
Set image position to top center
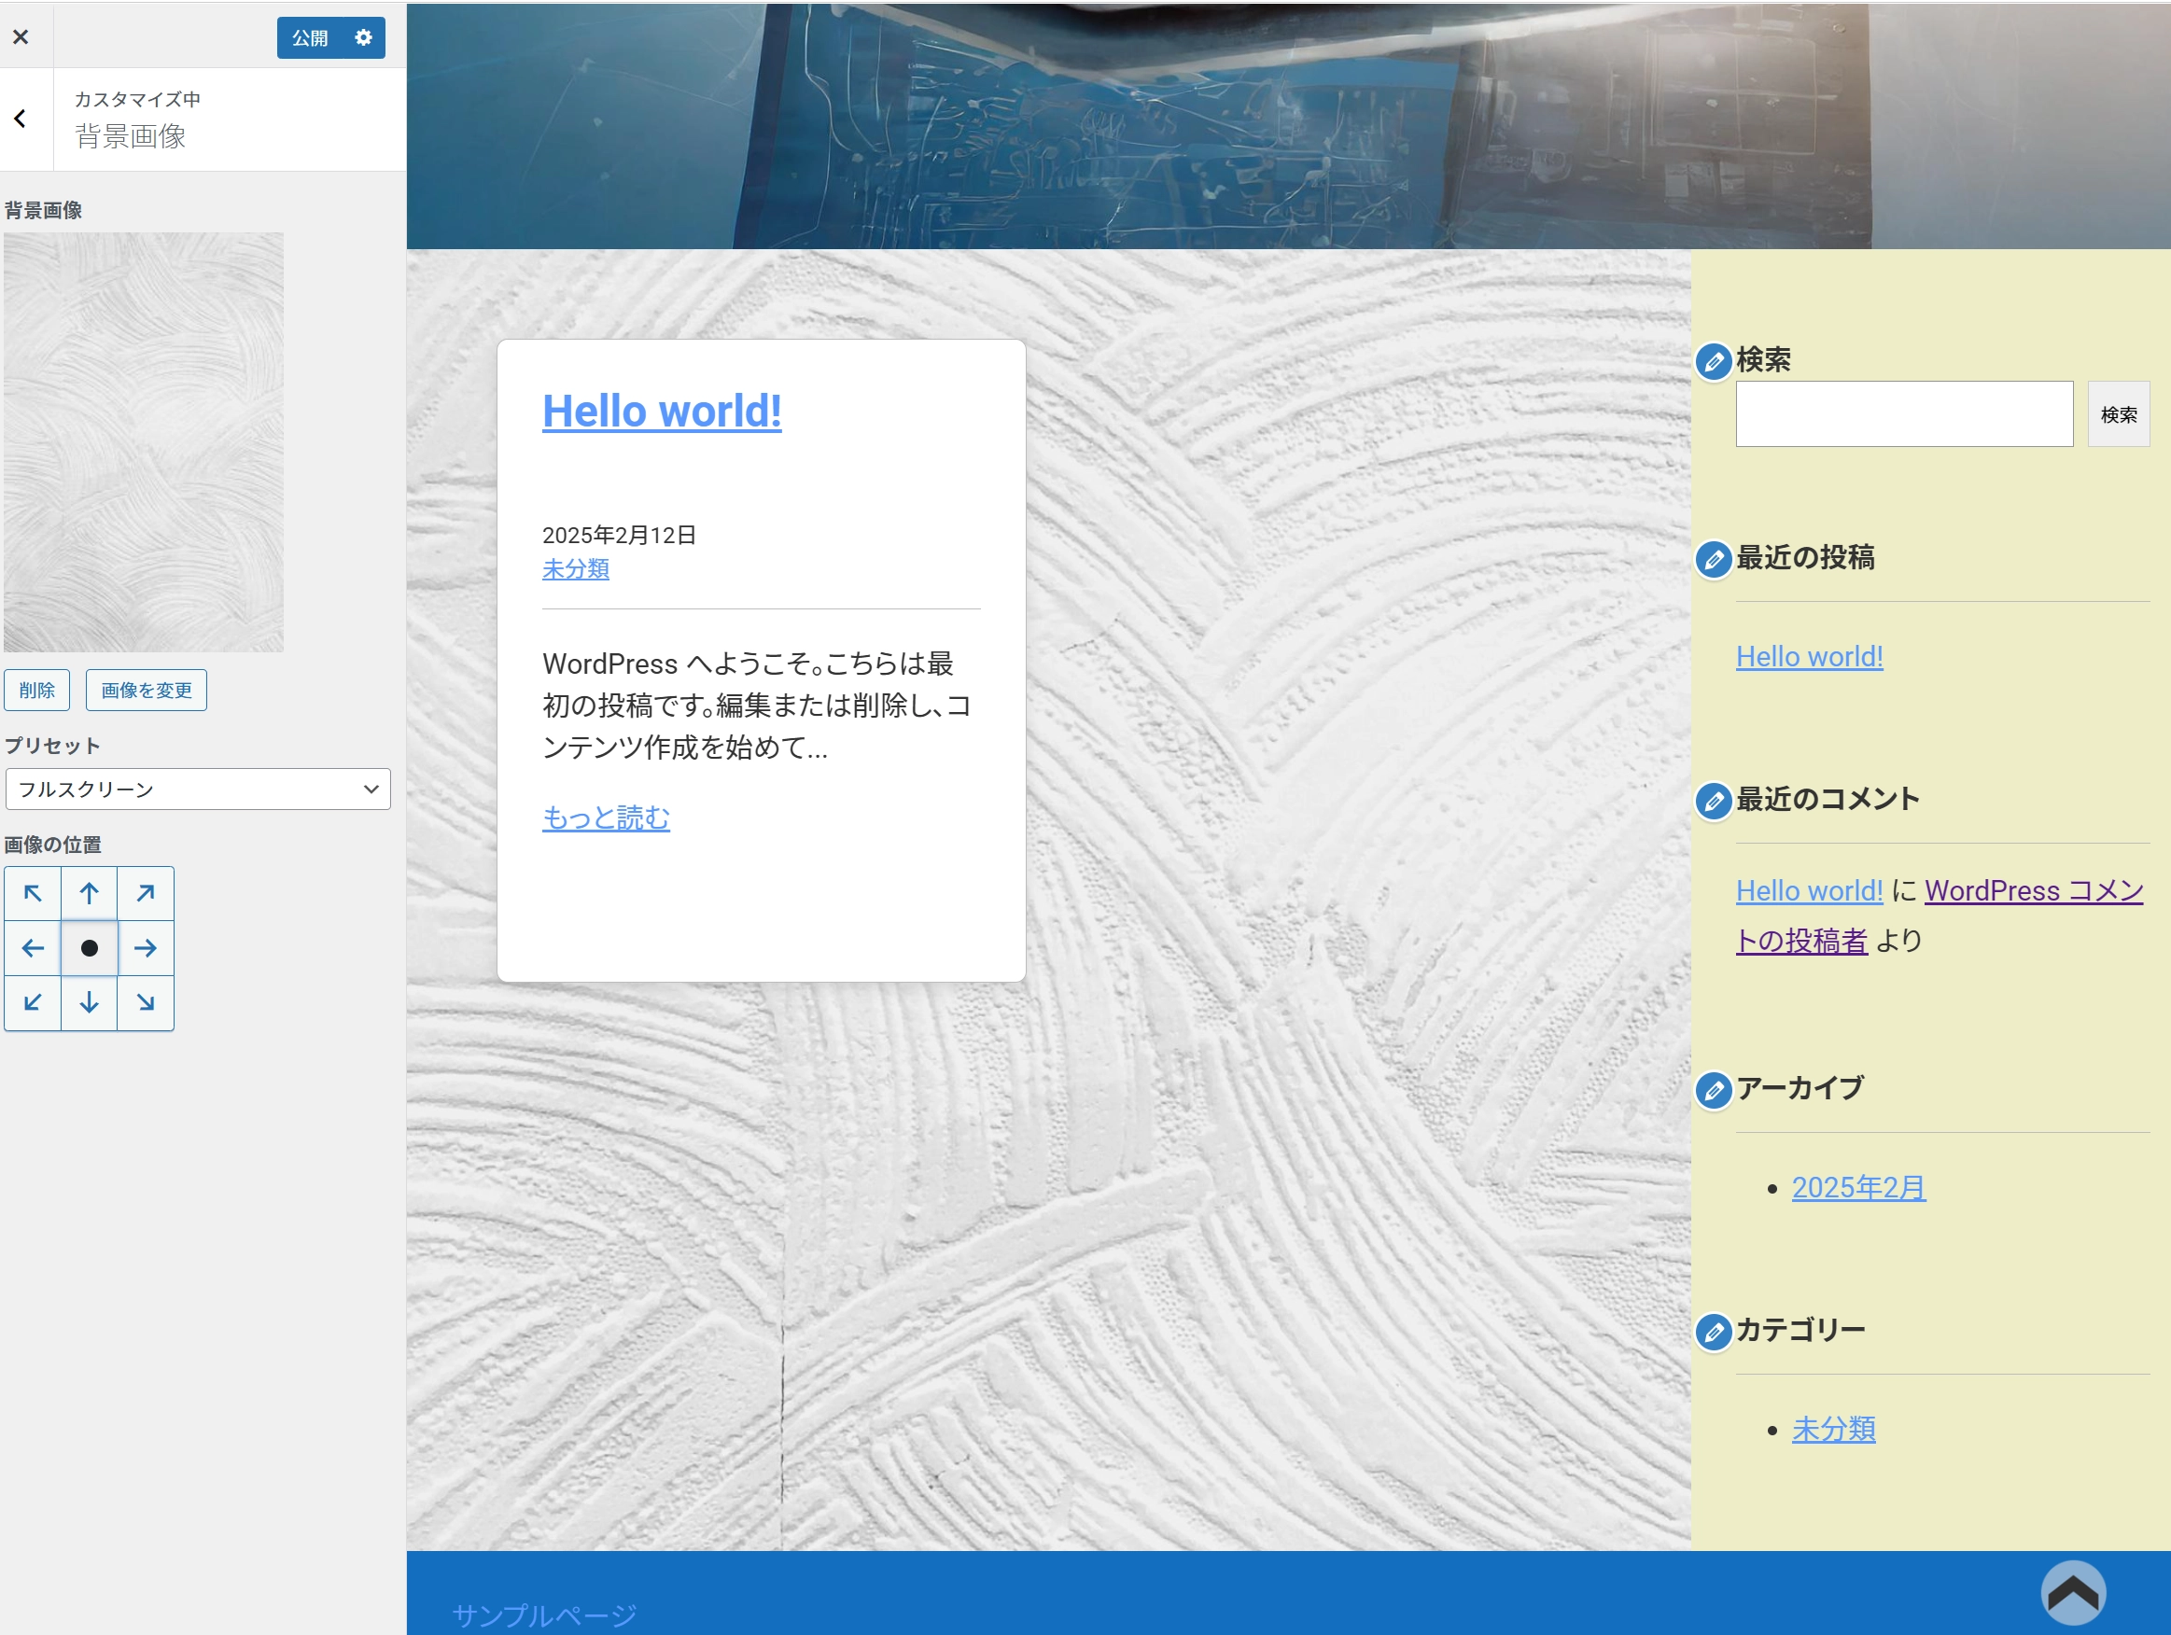(90, 893)
